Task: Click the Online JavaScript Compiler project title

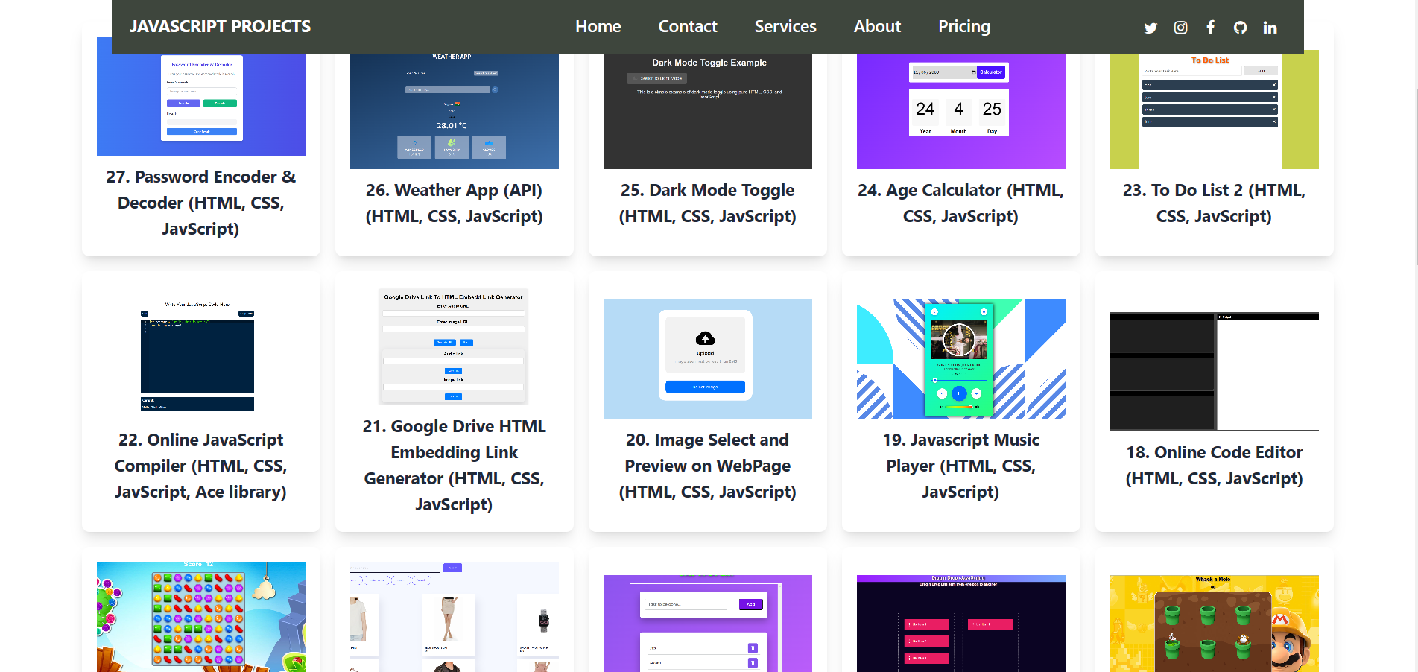Action: coord(200,466)
